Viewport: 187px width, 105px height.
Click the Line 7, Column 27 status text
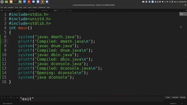coord(7,104)
